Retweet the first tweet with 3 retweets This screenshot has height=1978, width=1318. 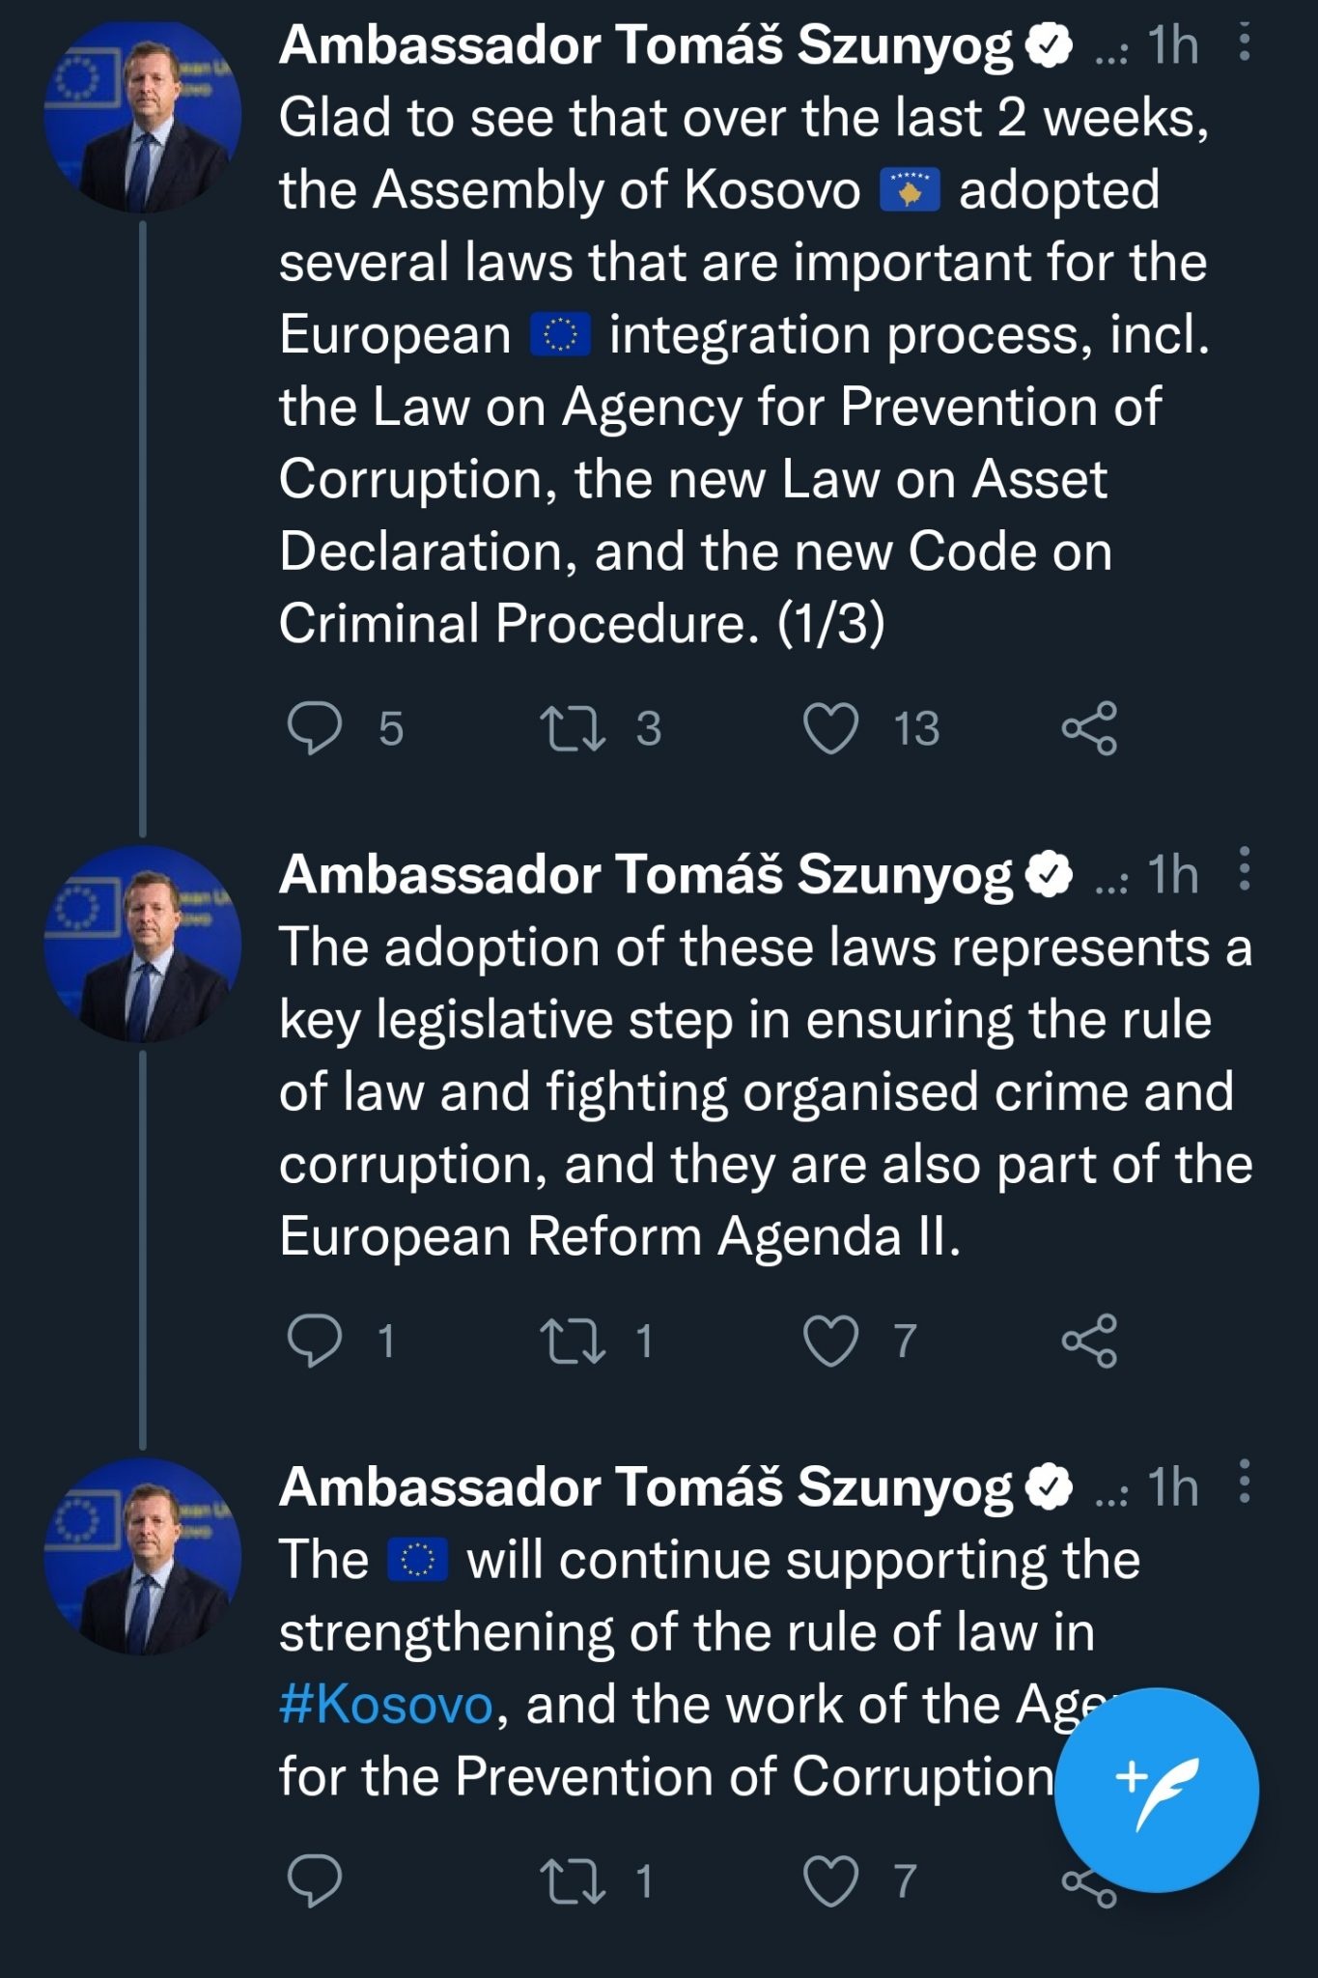[x=573, y=728]
